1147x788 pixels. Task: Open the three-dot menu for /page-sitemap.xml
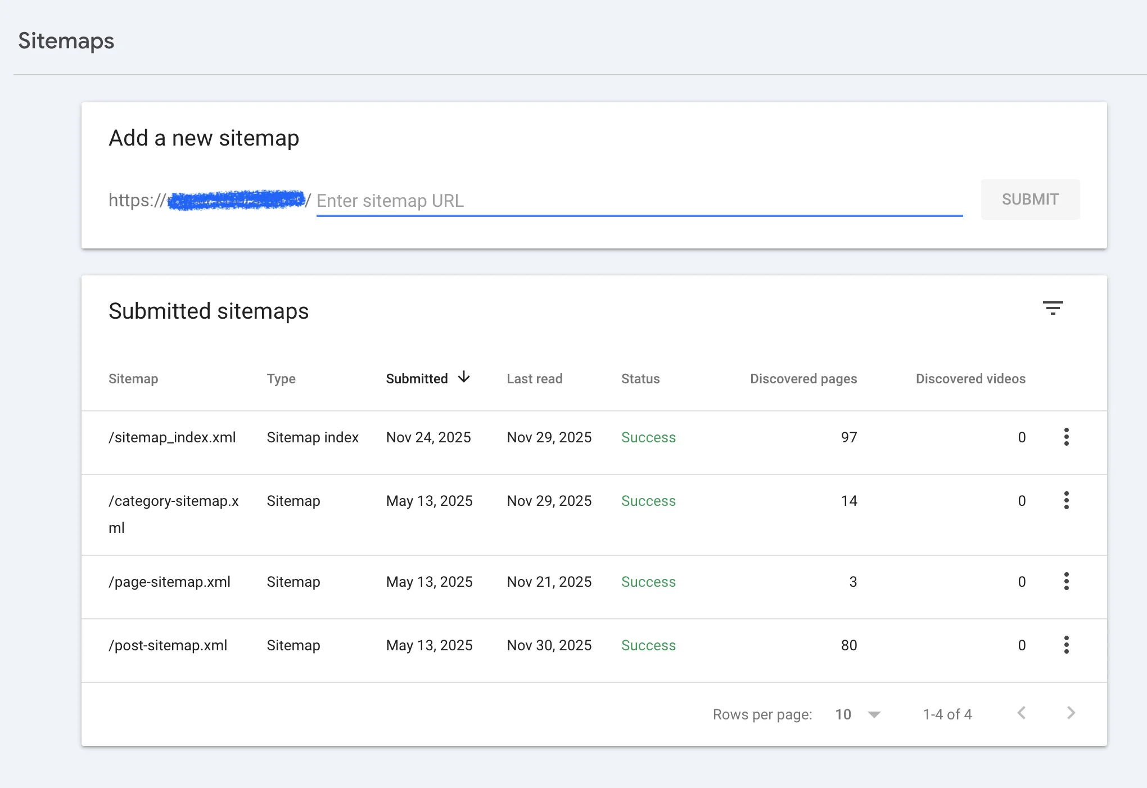(1066, 582)
